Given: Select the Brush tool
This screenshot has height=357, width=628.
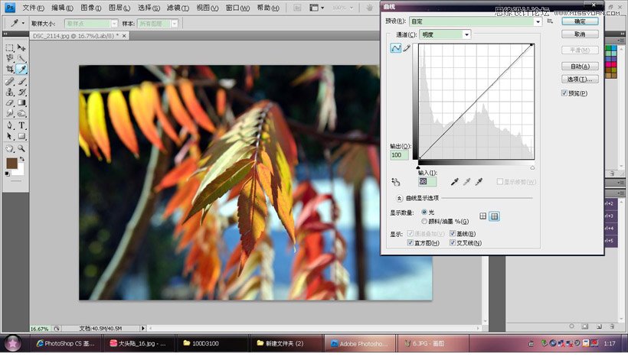Looking at the screenshot, I should coord(21,82).
